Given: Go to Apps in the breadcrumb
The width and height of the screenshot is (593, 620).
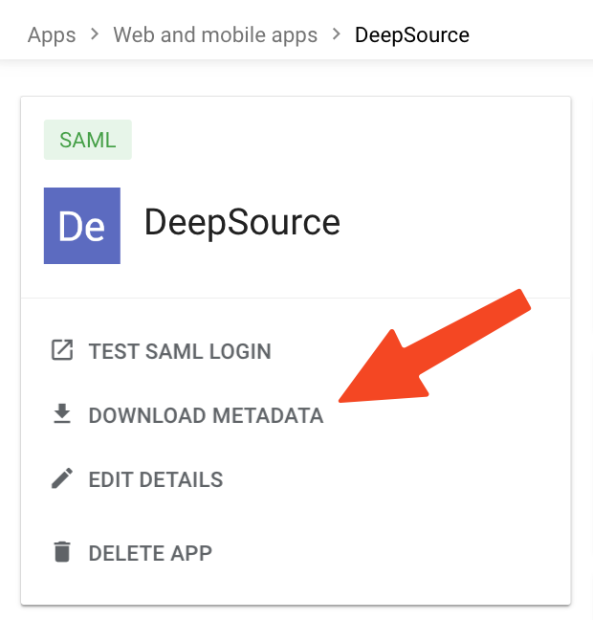Looking at the screenshot, I should 52,36.
